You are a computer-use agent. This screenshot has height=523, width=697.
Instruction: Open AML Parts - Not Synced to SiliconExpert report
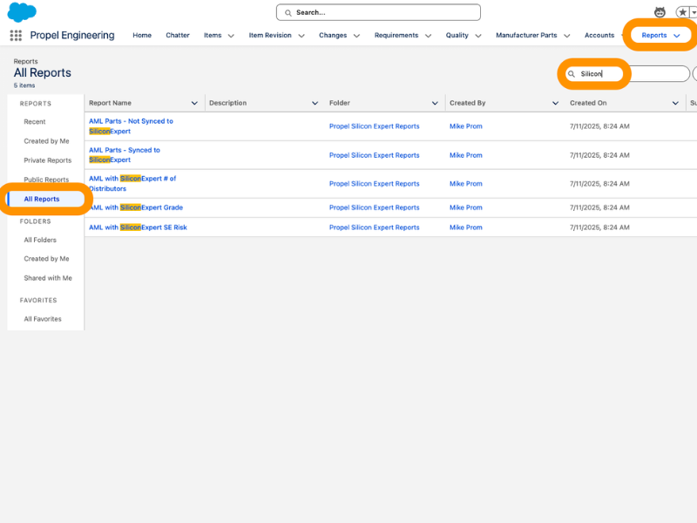pyautogui.click(x=131, y=126)
